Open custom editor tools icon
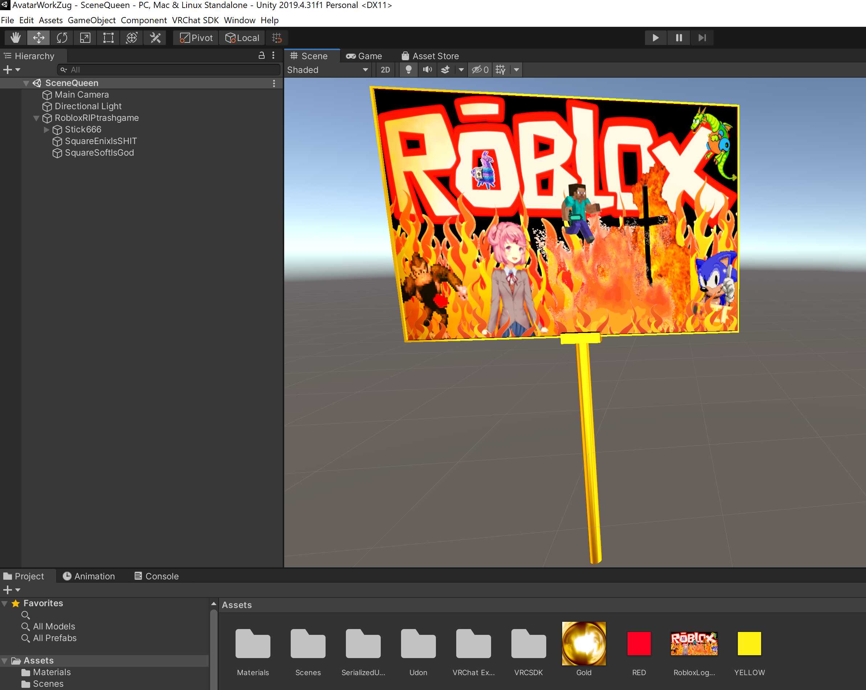This screenshot has height=690, width=866. (155, 38)
